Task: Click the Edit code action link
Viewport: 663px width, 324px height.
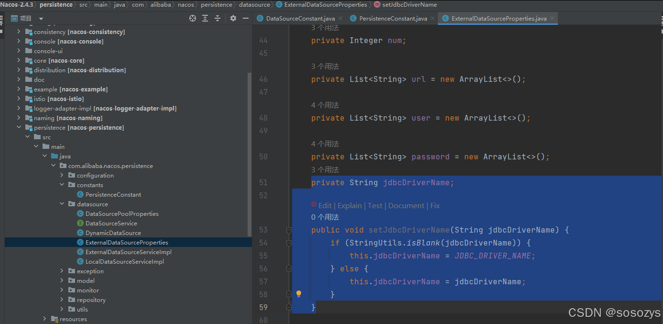Action: click(x=325, y=205)
